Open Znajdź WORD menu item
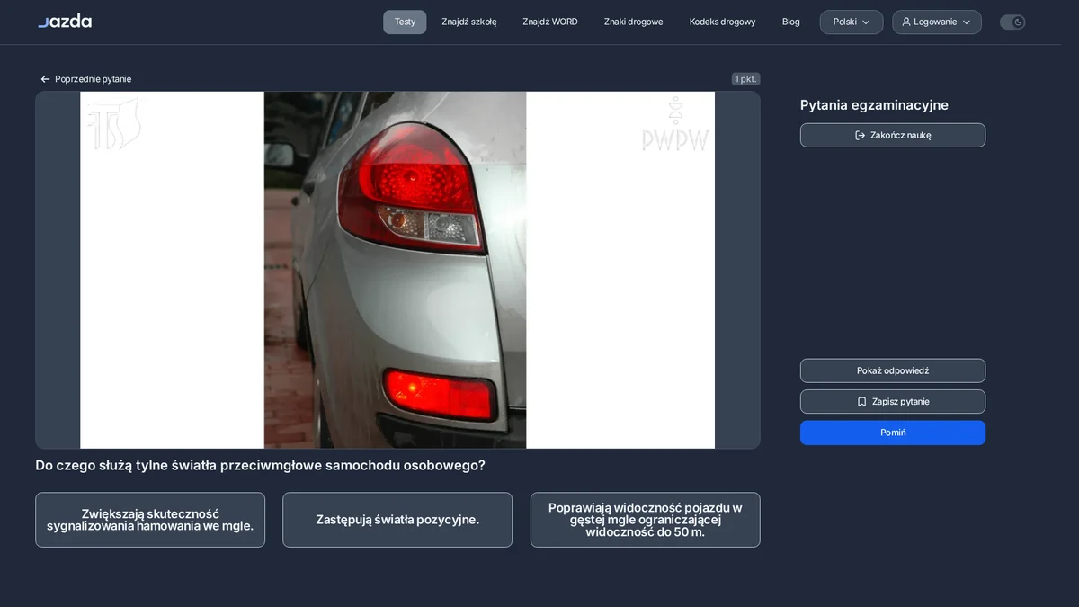Screen dimensions: 1079x607 pos(550,22)
